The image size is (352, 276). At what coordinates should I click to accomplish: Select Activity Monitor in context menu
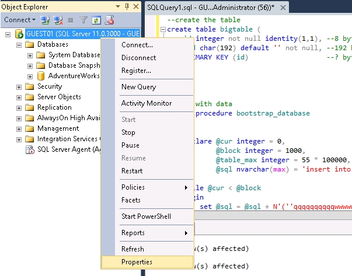coord(146,103)
